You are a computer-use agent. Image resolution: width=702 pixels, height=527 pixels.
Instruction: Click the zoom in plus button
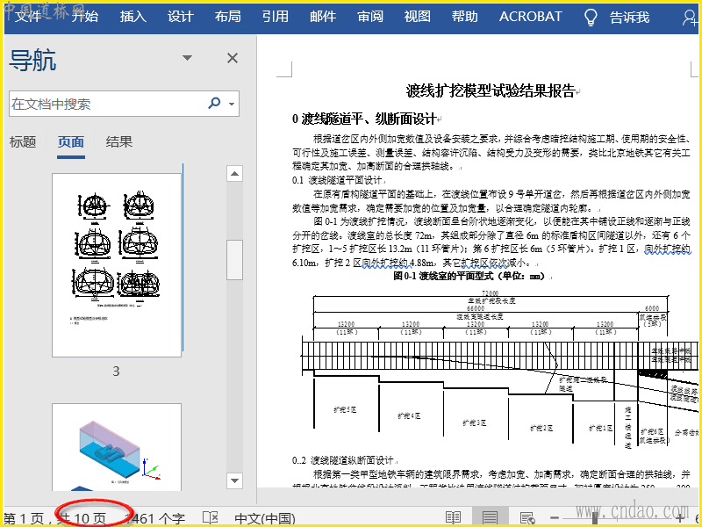pos(679,518)
